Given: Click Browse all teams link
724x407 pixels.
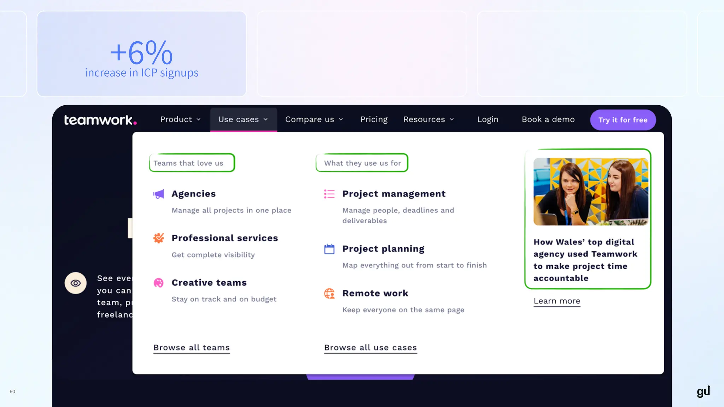Looking at the screenshot, I should click(x=192, y=348).
